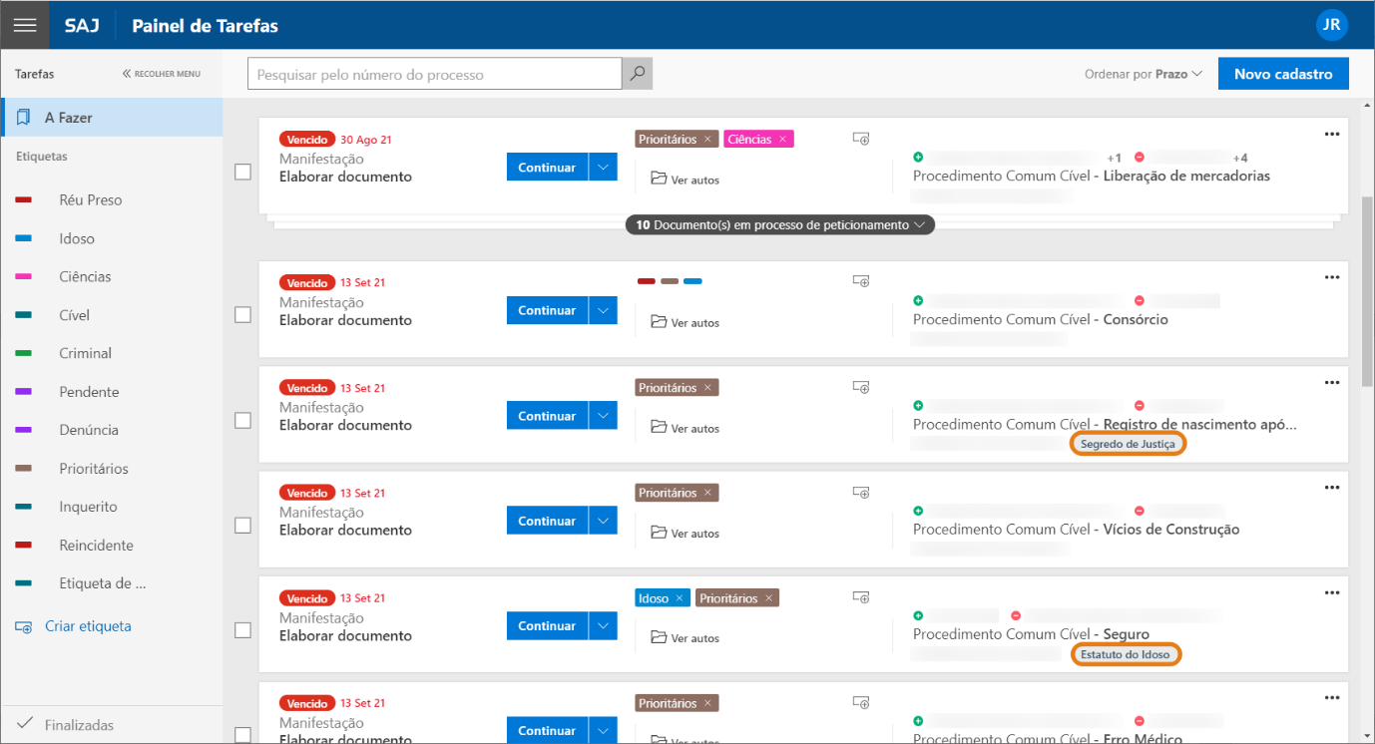Click the Novo cadastro button
Screen dimensions: 1375x744
pyautogui.click(x=1282, y=74)
